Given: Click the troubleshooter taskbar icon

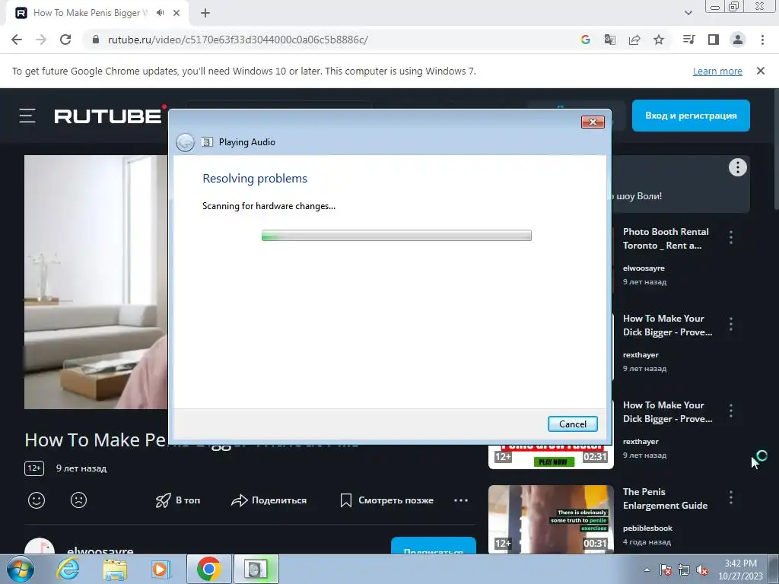Looking at the screenshot, I should click(x=256, y=569).
